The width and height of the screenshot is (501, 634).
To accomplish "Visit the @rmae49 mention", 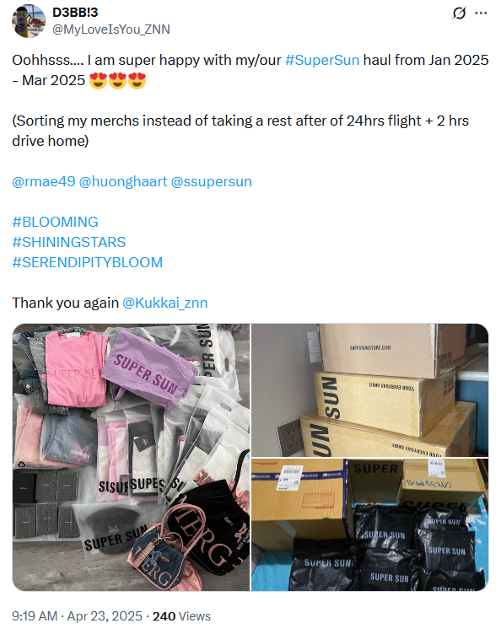I will click(x=44, y=181).
